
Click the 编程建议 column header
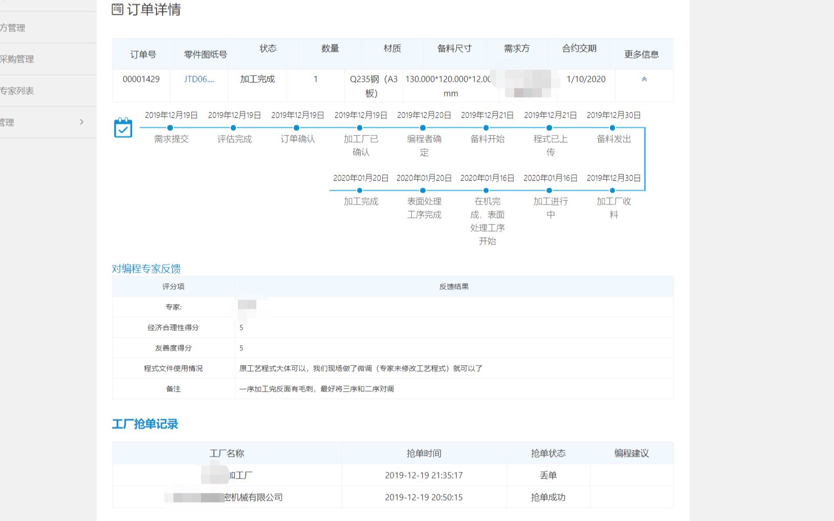coord(631,453)
